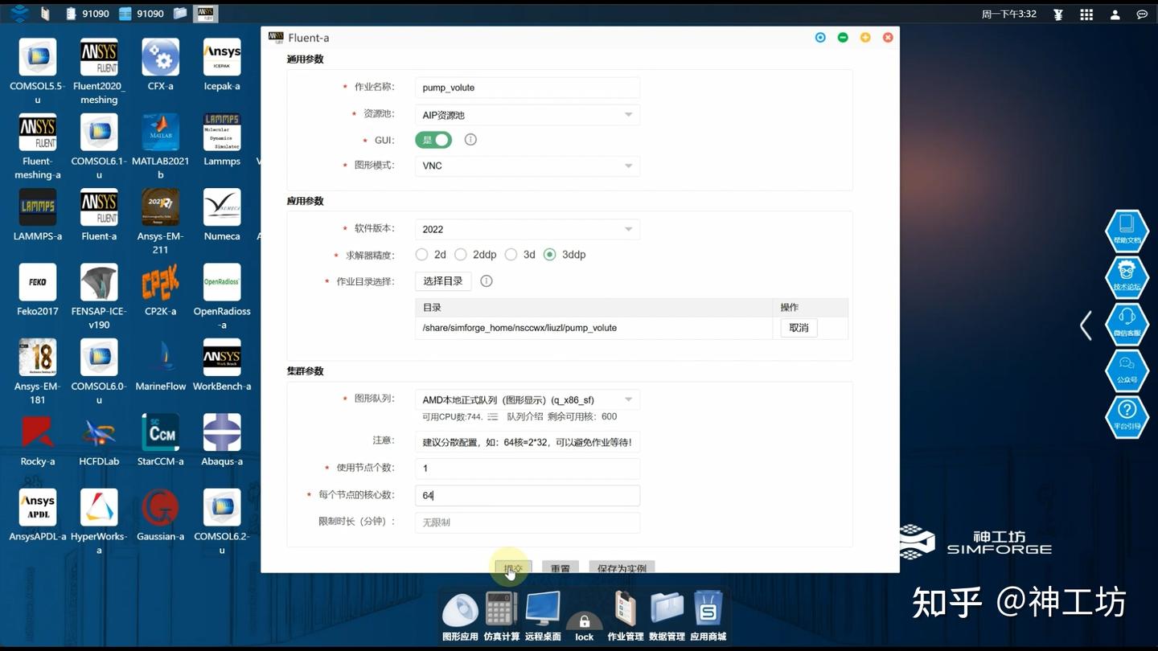Open the 帮助文档 hexagon shortcut

(x=1127, y=231)
